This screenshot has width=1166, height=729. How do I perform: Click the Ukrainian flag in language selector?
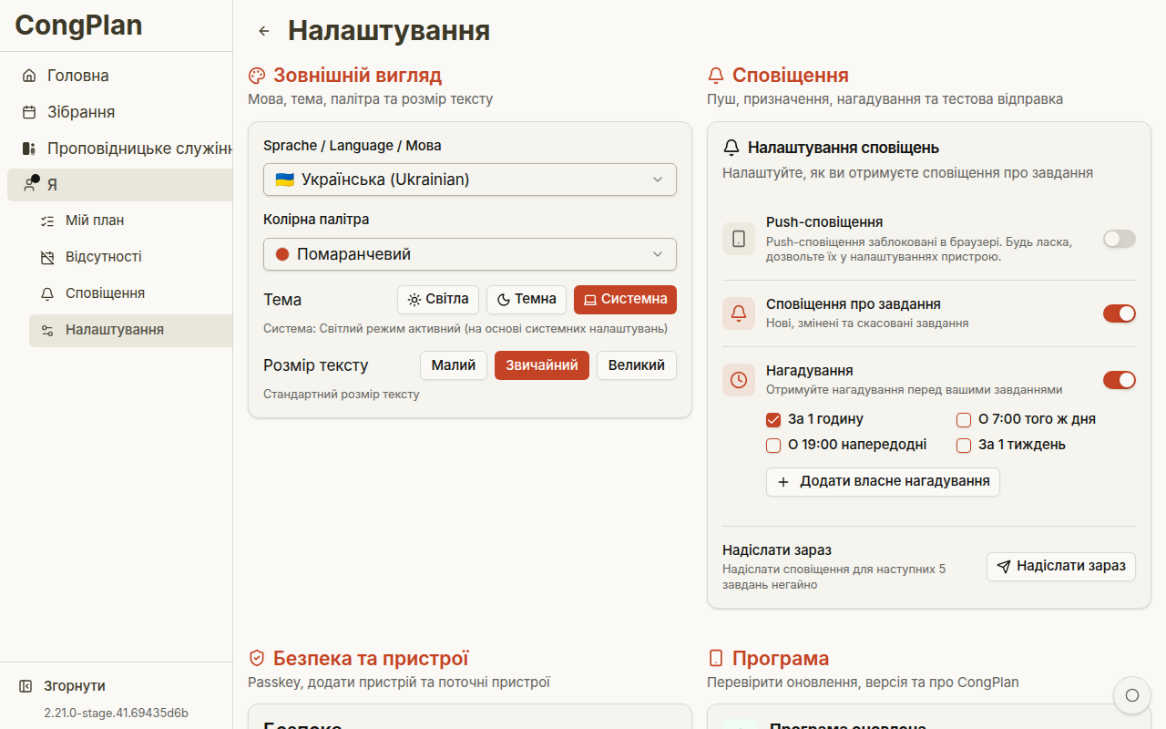pos(284,180)
